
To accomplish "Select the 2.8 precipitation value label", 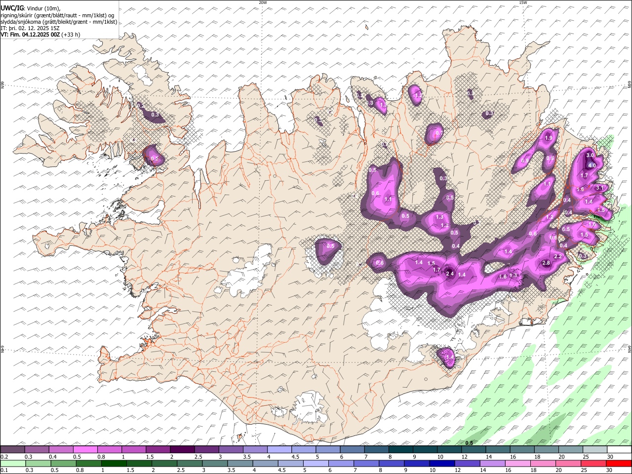I will (546, 263).
